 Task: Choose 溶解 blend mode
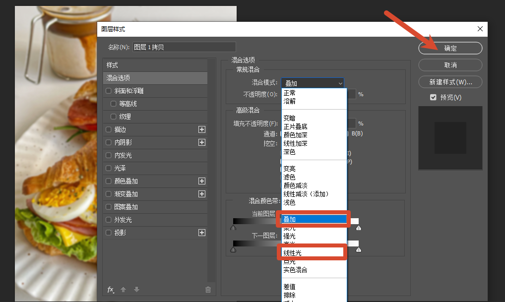[x=314, y=101]
